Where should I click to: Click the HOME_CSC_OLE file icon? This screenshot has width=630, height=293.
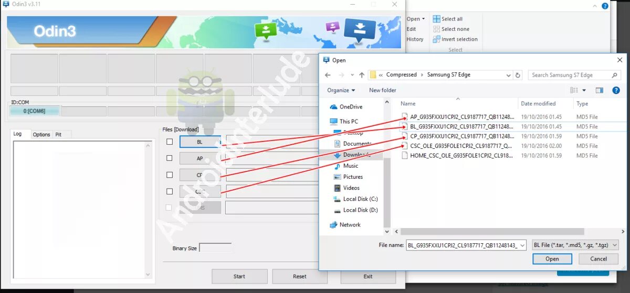(x=405, y=156)
